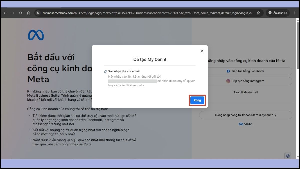Click the Meta wordmark under the login buttons
The height and width of the screenshot is (169, 300).
pos(246,124)
